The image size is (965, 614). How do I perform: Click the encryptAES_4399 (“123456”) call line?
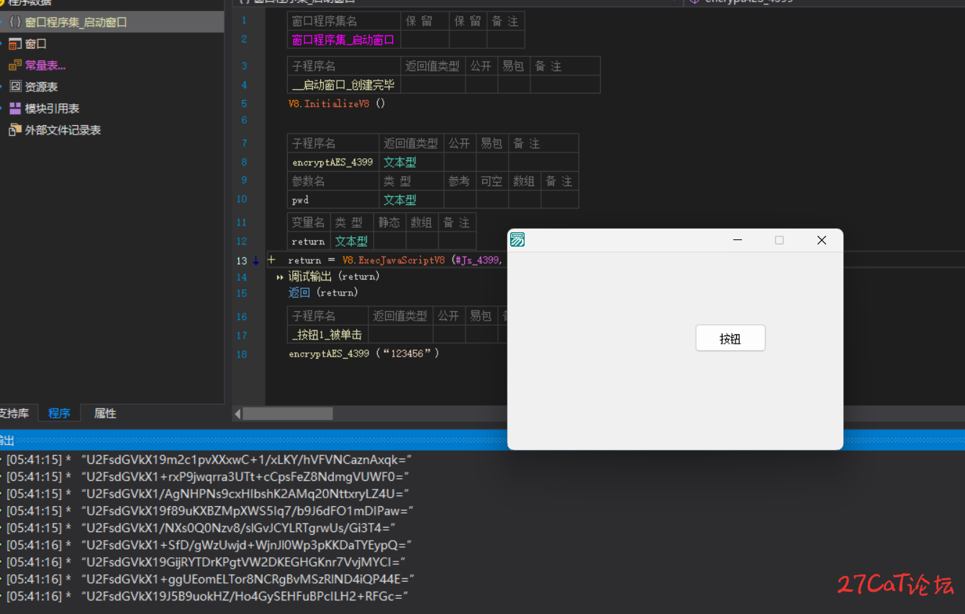[363, 354]
